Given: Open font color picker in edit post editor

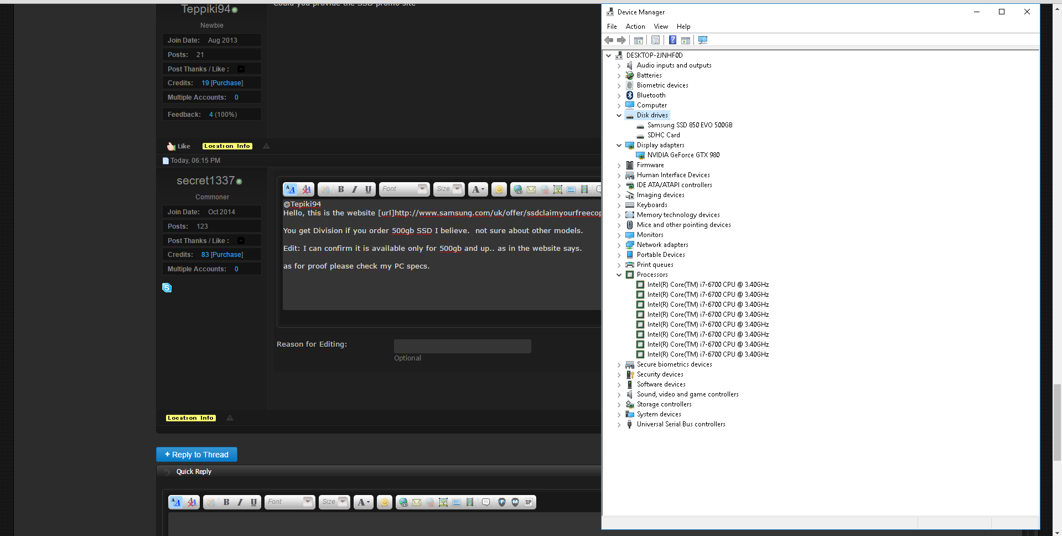Looking at the screenshot, I should [x=478, y=189].
